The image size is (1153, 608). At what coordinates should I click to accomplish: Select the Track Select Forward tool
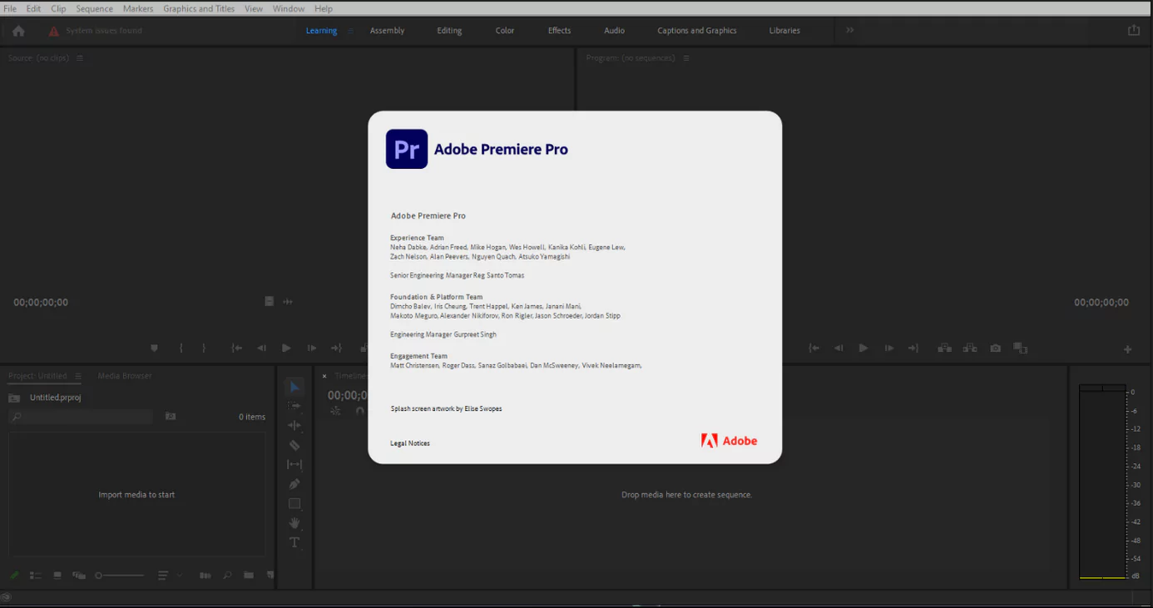click(294, 405)
